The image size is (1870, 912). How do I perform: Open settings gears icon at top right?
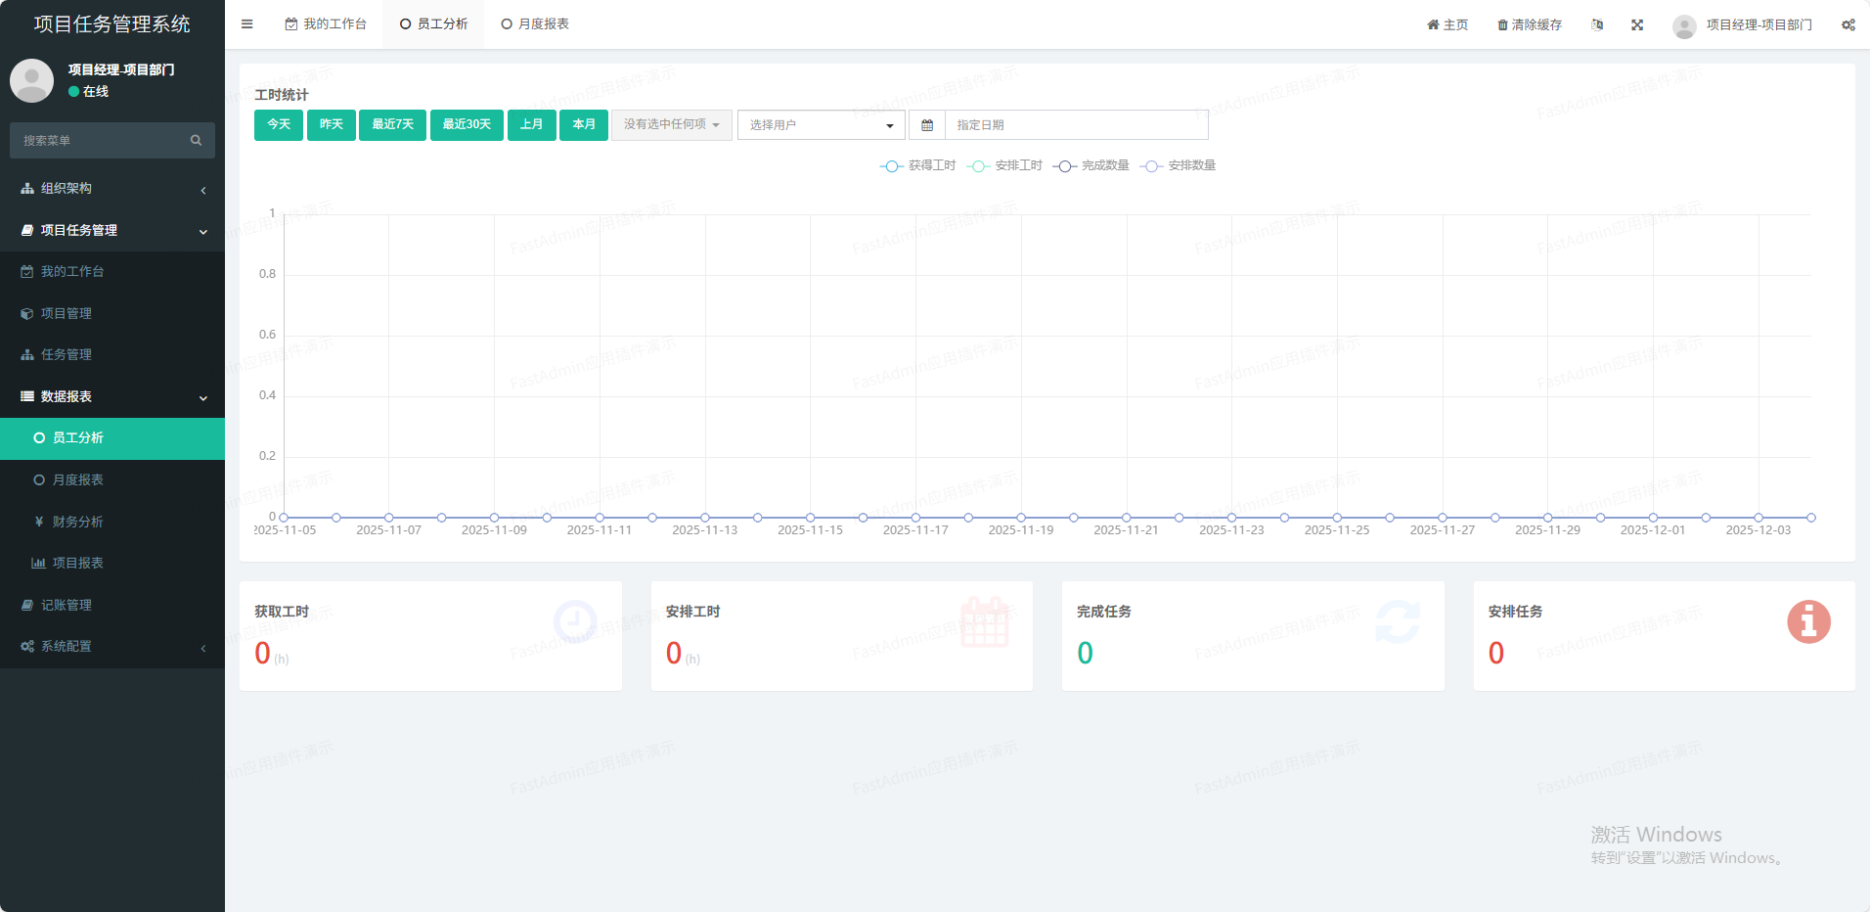[1848, 24]
